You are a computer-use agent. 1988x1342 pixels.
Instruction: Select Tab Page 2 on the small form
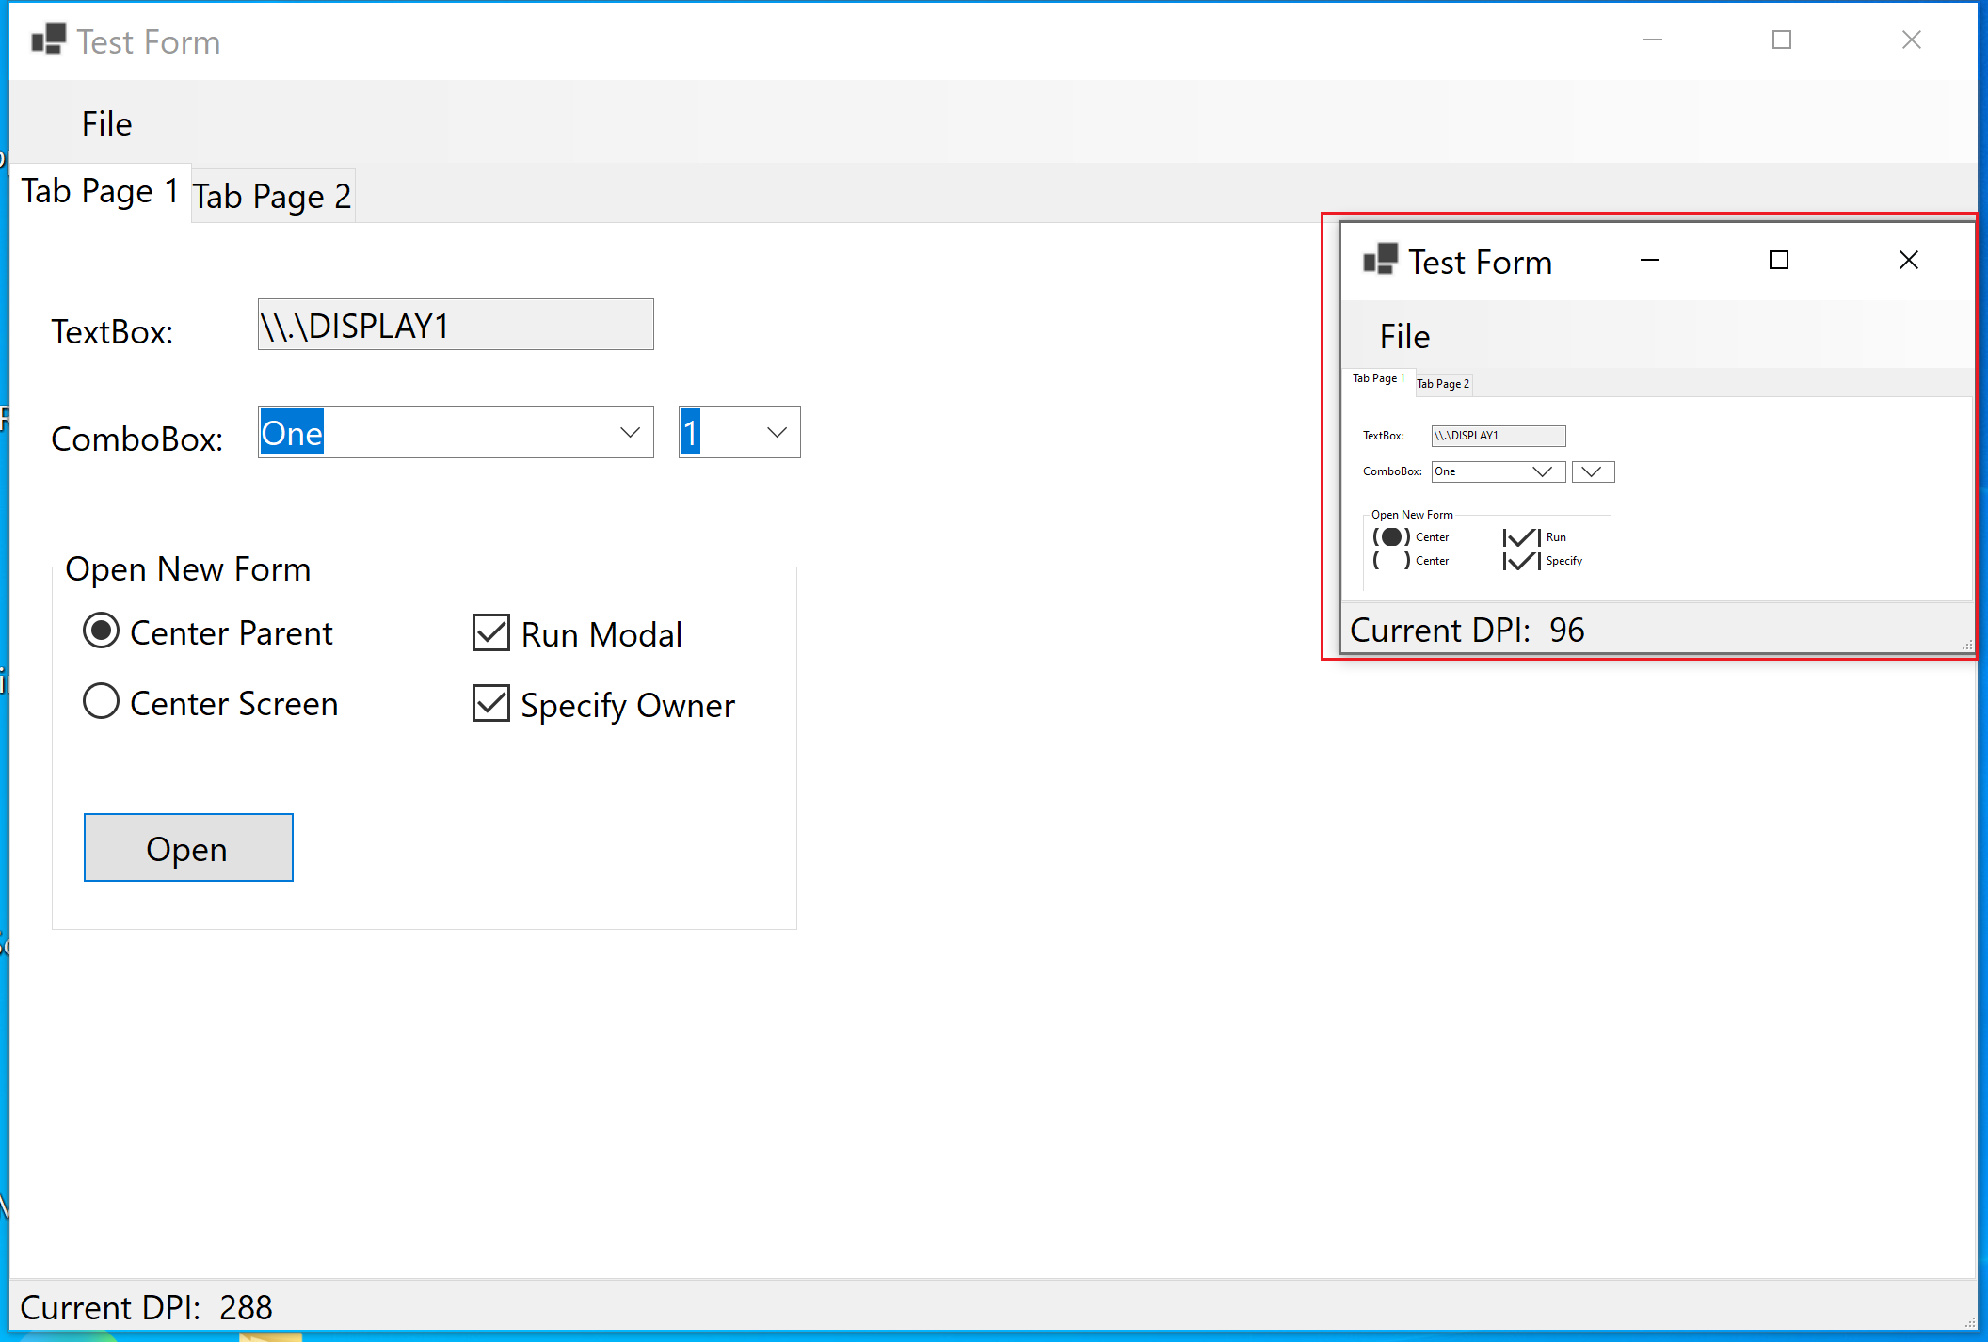click(x=1442, y=383)
